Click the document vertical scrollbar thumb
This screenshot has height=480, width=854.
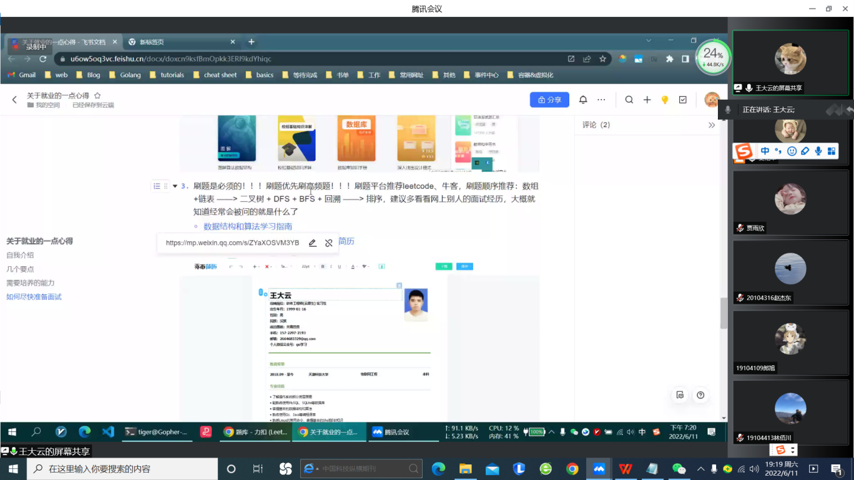pyautogui.click(x=724, y=313)
